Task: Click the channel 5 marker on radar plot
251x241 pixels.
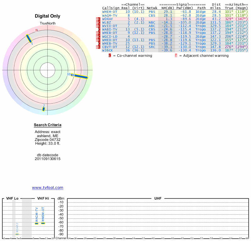Action: pyautogui.click(x=29, y=39)
